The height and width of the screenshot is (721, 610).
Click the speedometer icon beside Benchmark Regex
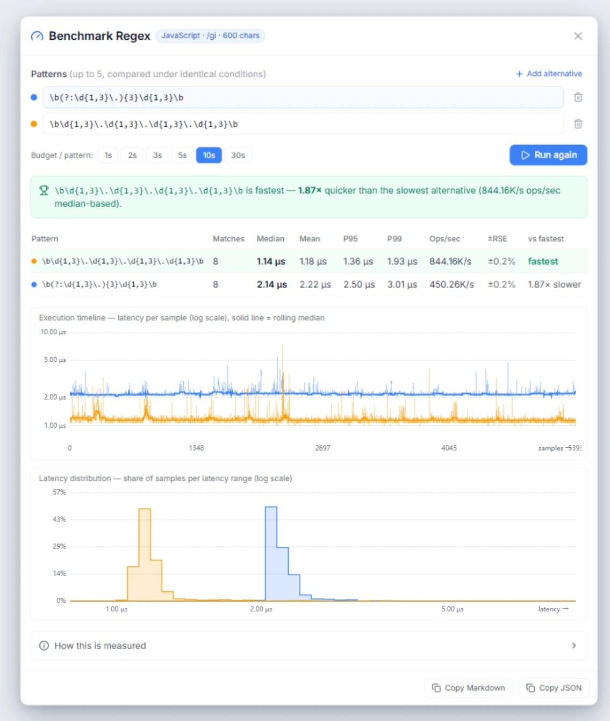tap(37, 36)
